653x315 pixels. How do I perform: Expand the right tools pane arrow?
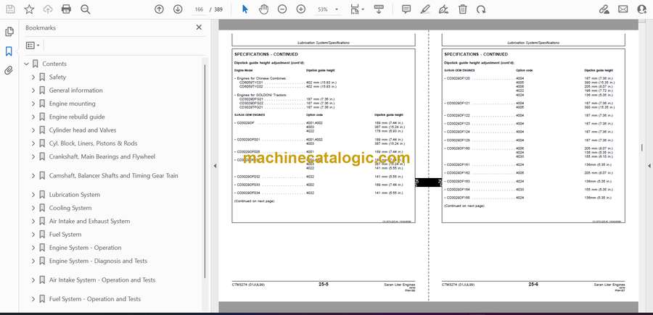pos(649,166)
